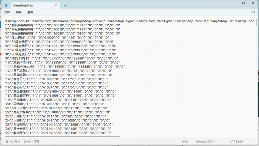This screenshot has width=259, height=146.
Task: Click row 11 助战卡(永久卡)
Action: (x=65, y=67)
